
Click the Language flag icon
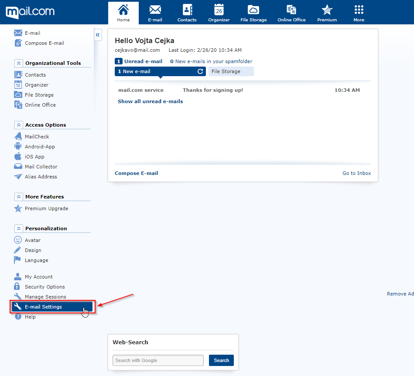point(17,260)
